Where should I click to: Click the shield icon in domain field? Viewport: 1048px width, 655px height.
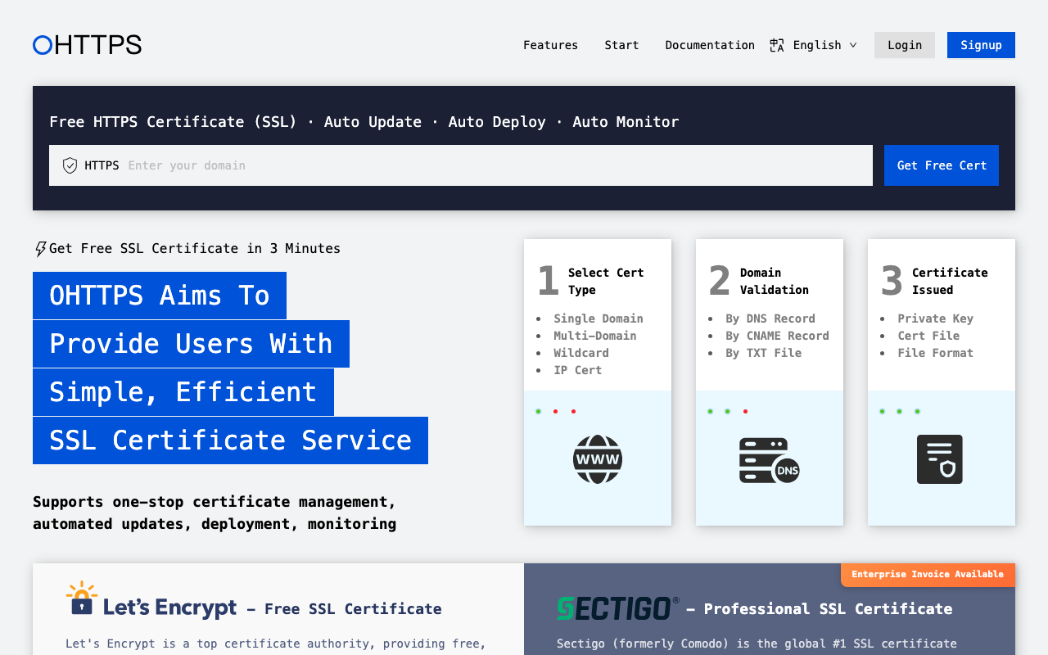click(x=70, y=165)
